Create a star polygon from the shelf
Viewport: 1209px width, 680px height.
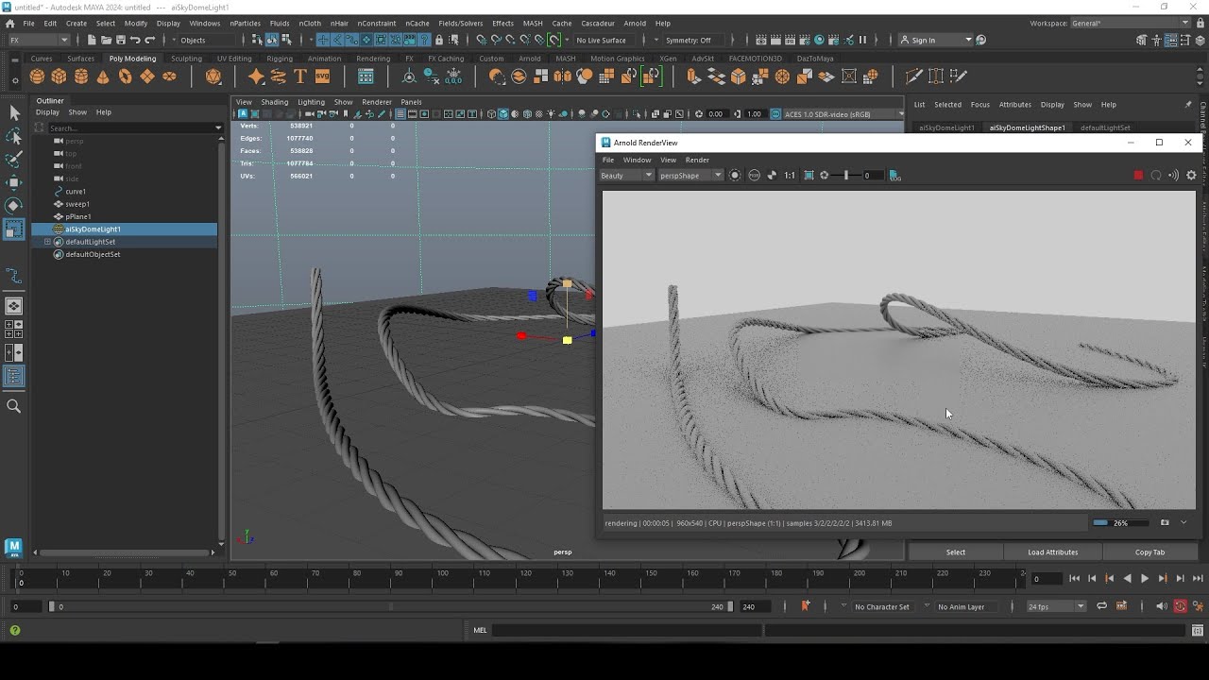tap(256, 76)
